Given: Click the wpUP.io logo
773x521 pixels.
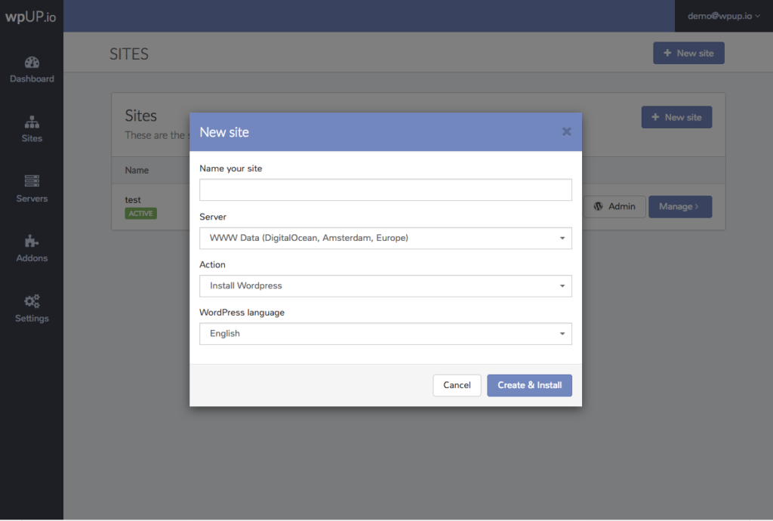Looking at the screenshot, I should [30, 17].
